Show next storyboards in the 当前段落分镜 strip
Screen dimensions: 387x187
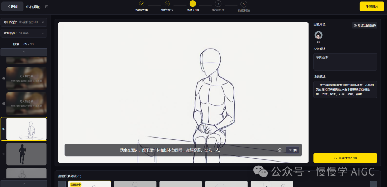click(373, 184)
